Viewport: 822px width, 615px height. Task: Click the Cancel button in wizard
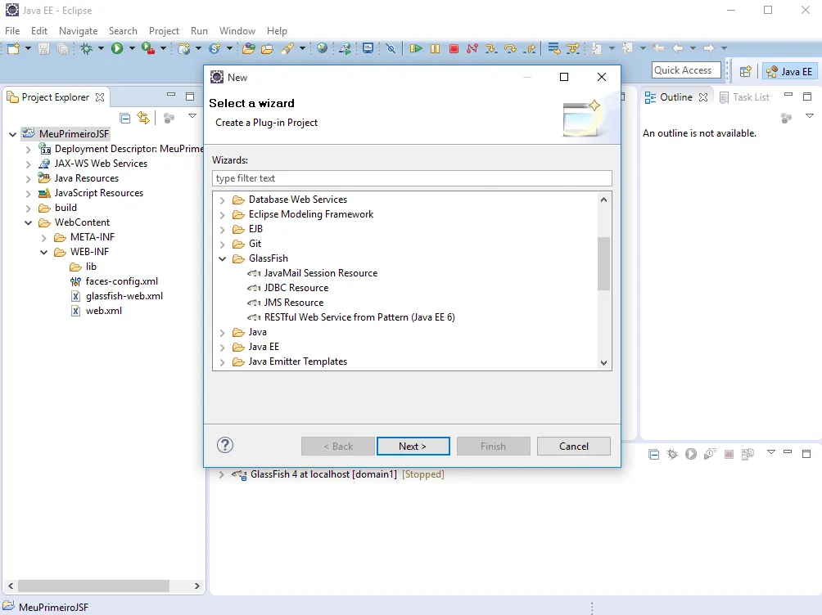click(573, 447)
